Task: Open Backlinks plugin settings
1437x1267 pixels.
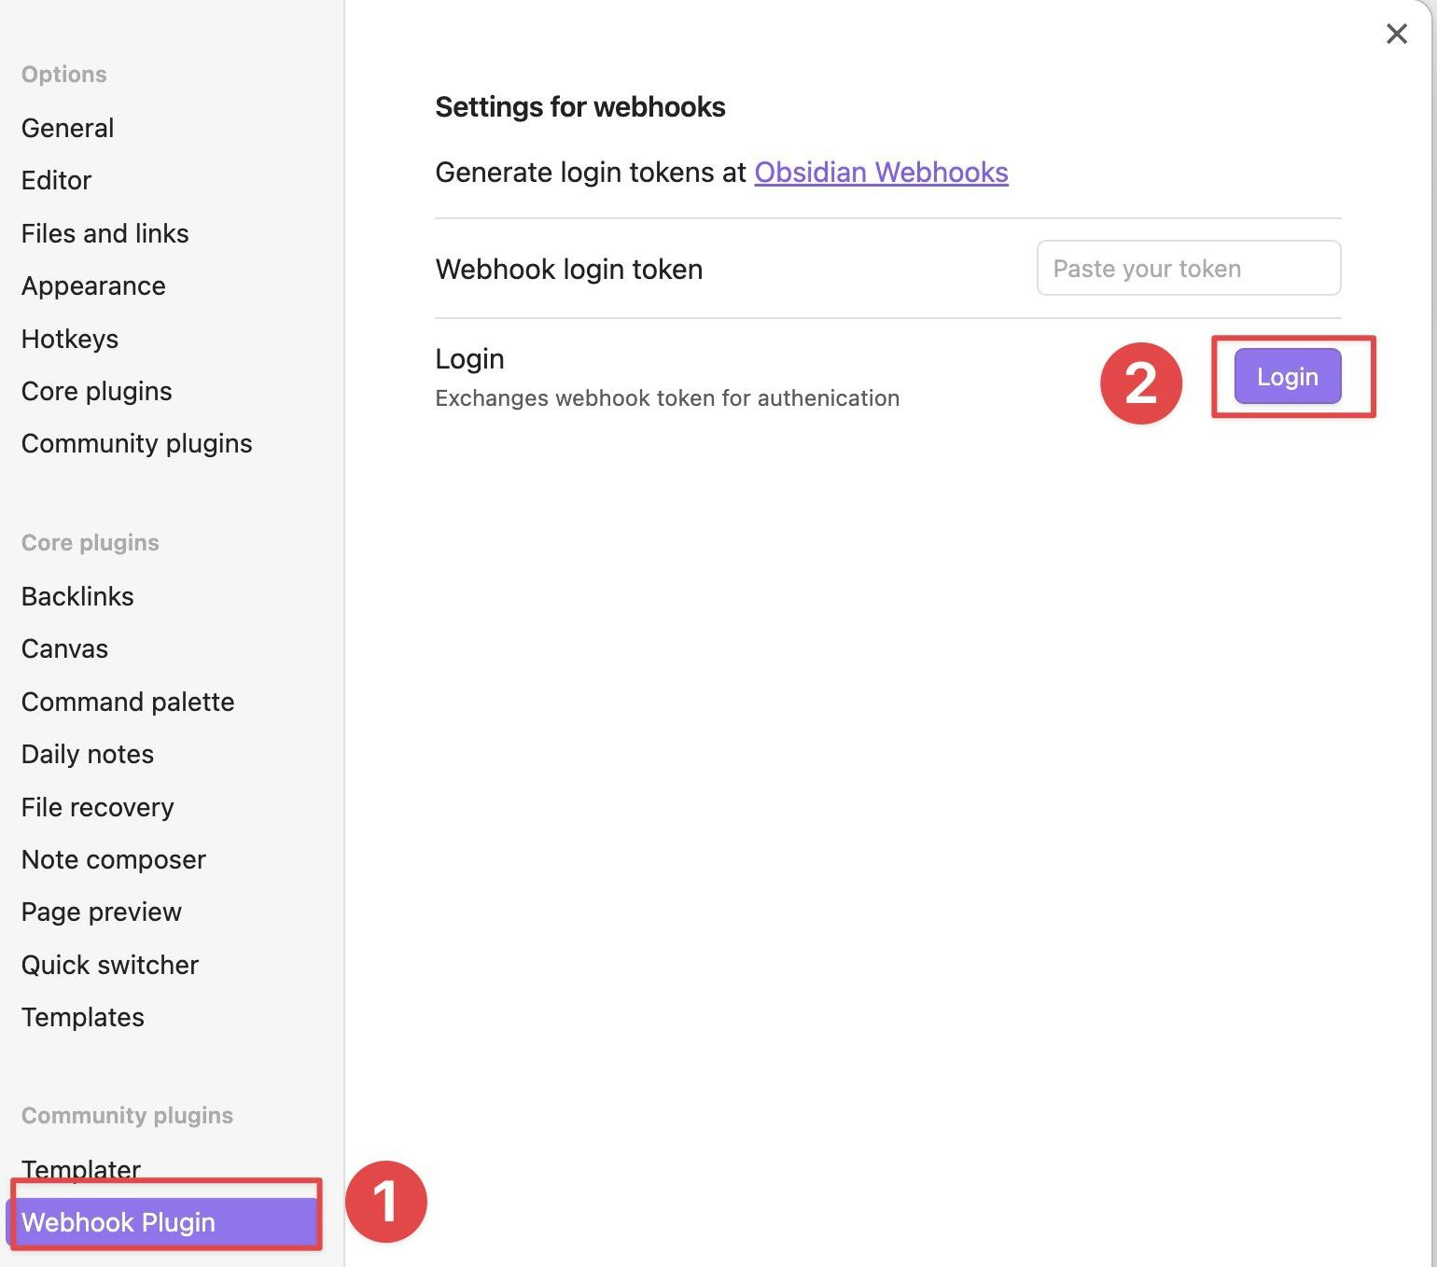Action: (77, 596)
